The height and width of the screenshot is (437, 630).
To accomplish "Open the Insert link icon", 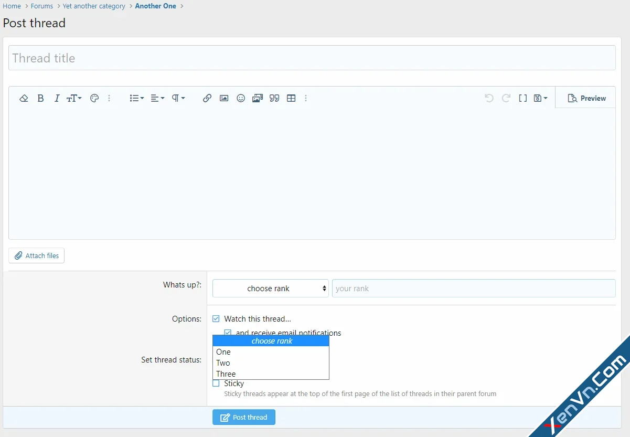I will coord(207,98).
